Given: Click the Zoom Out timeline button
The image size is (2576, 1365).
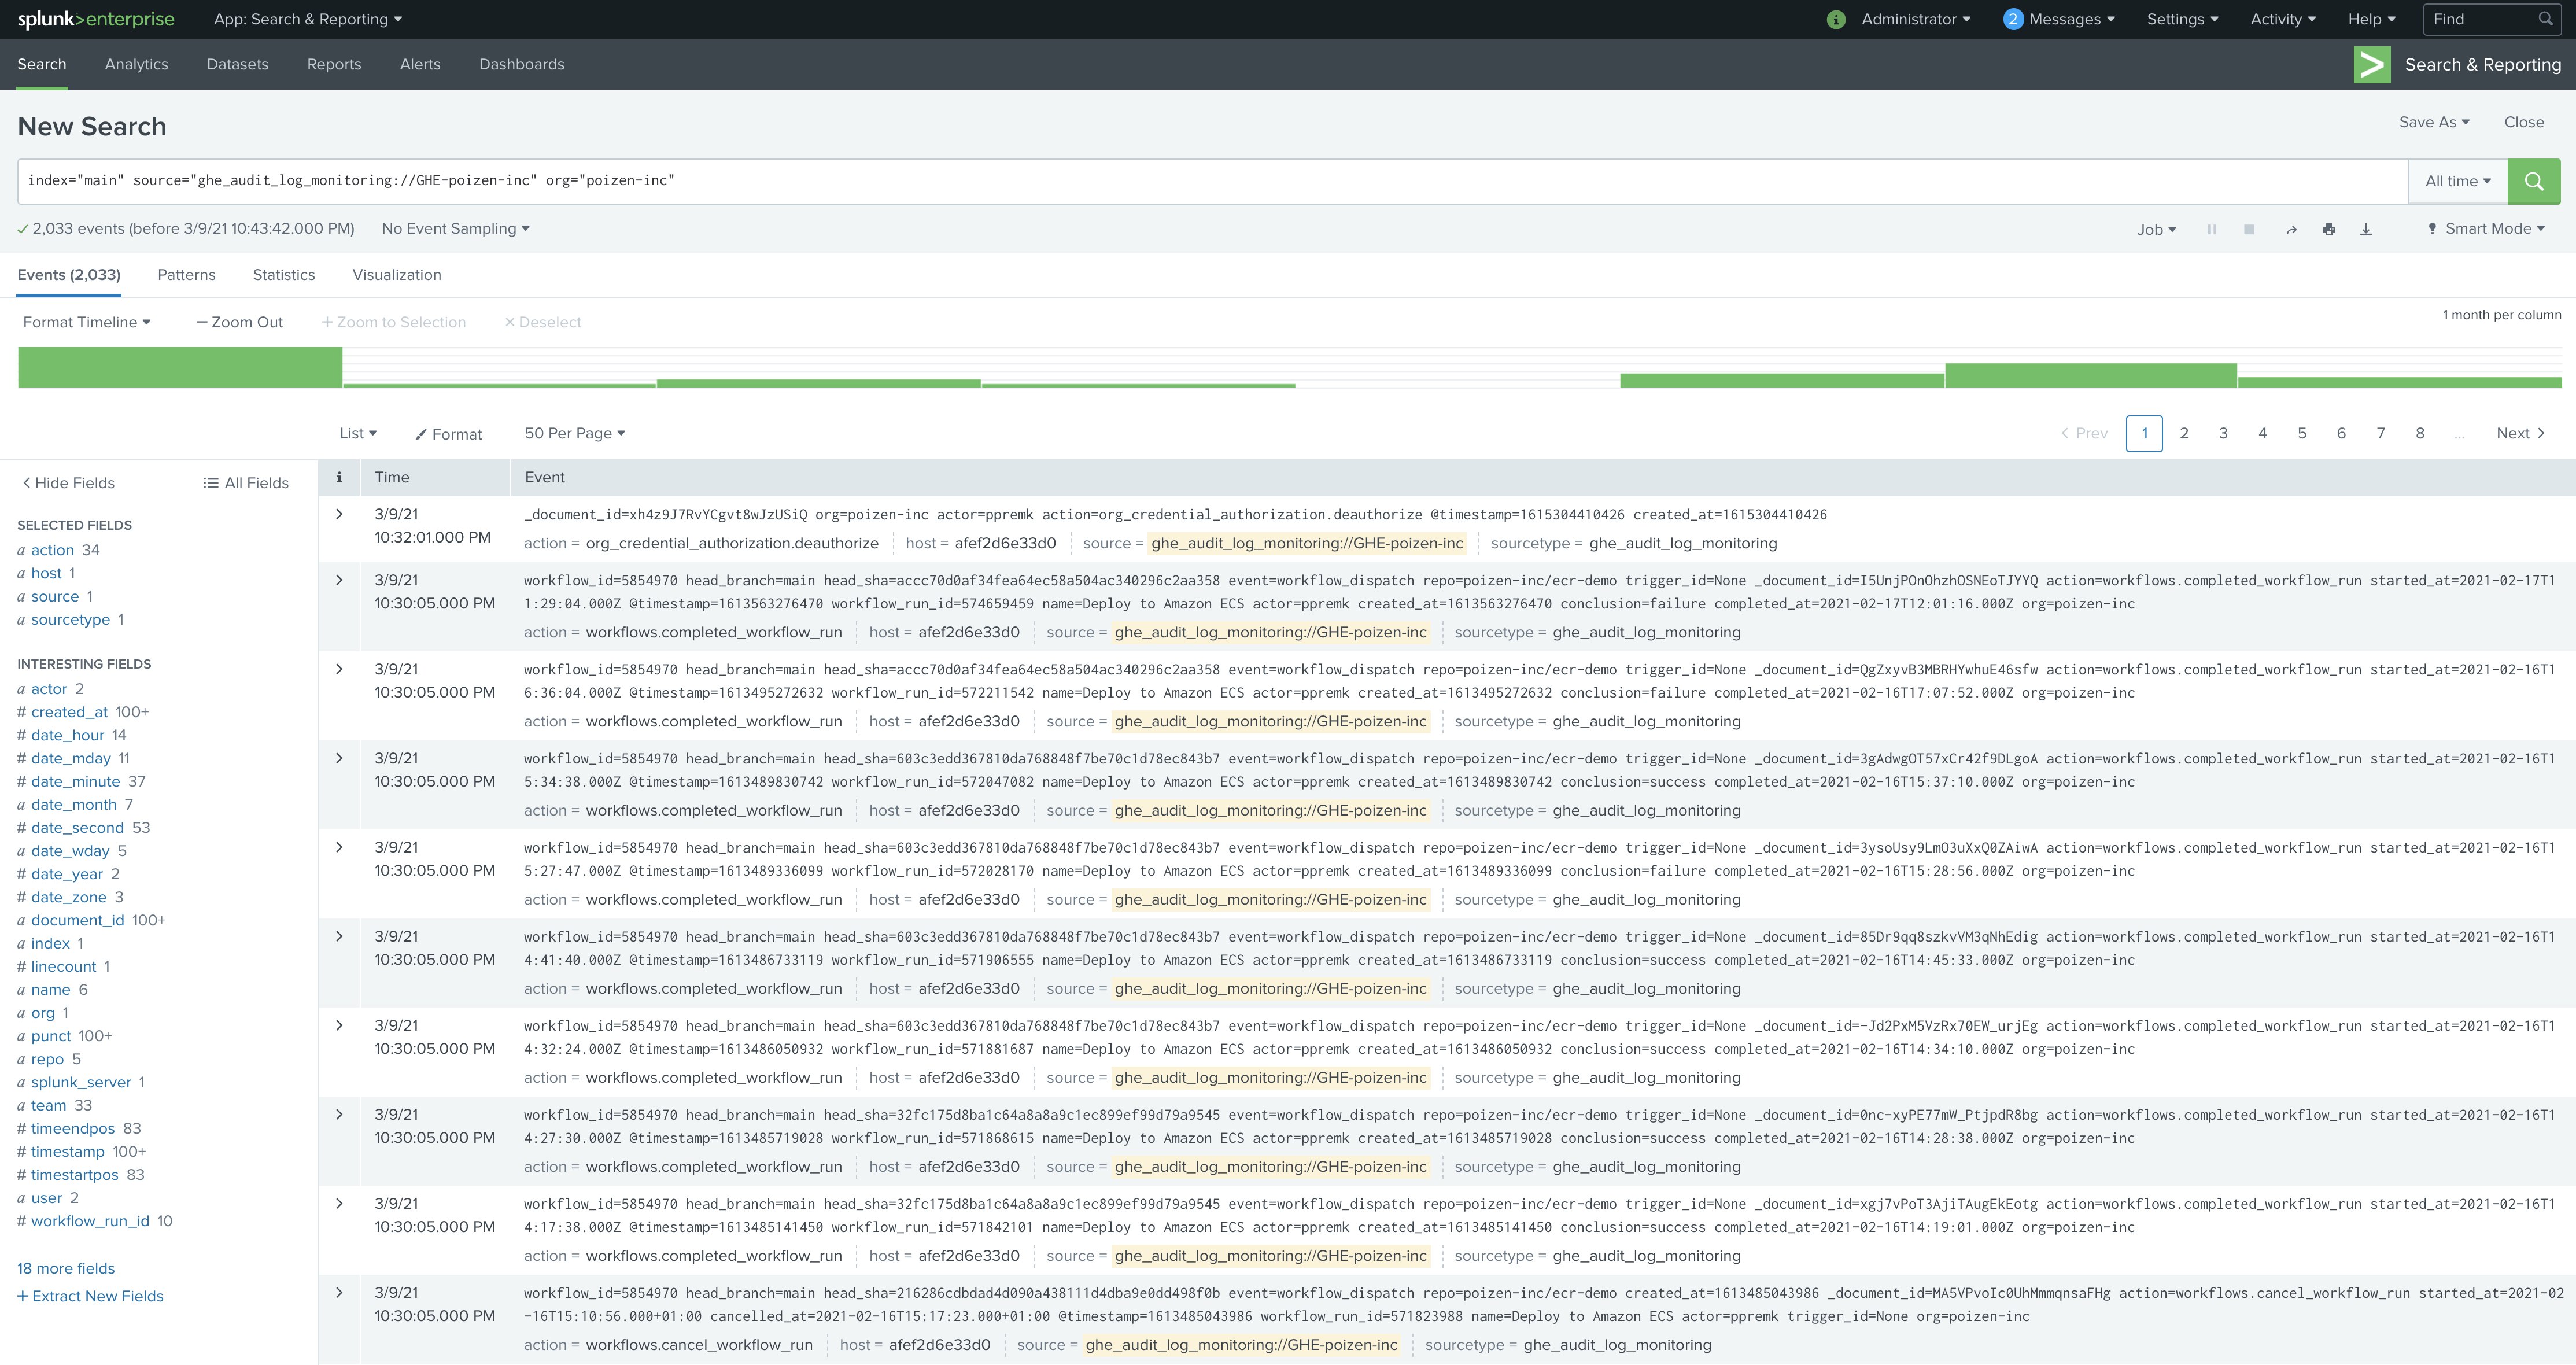Looking at the screenshot, I should (240, 322).
